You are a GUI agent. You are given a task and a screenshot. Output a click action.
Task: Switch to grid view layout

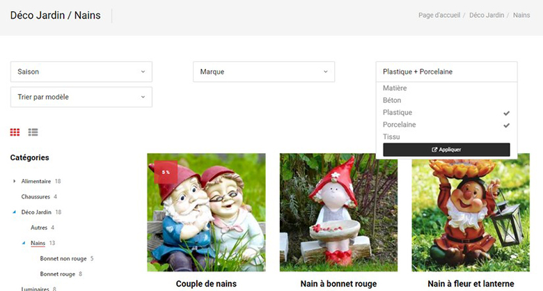[x=15, y=132]
